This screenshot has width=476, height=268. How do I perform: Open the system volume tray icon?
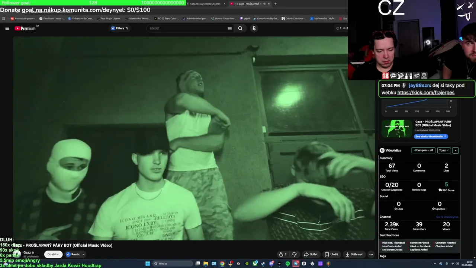click(x=457, y=264)
